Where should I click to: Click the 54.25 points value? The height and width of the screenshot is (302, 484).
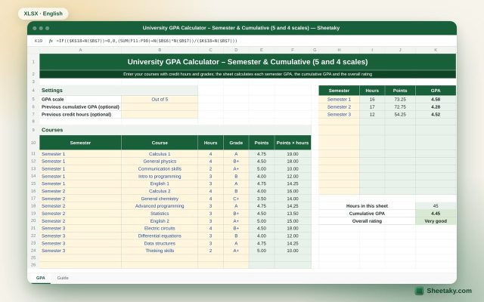pos(400,114)
